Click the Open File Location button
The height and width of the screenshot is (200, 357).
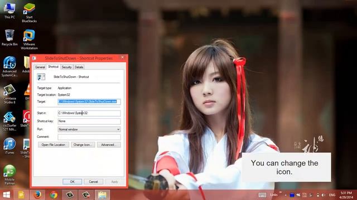point(54,144)
